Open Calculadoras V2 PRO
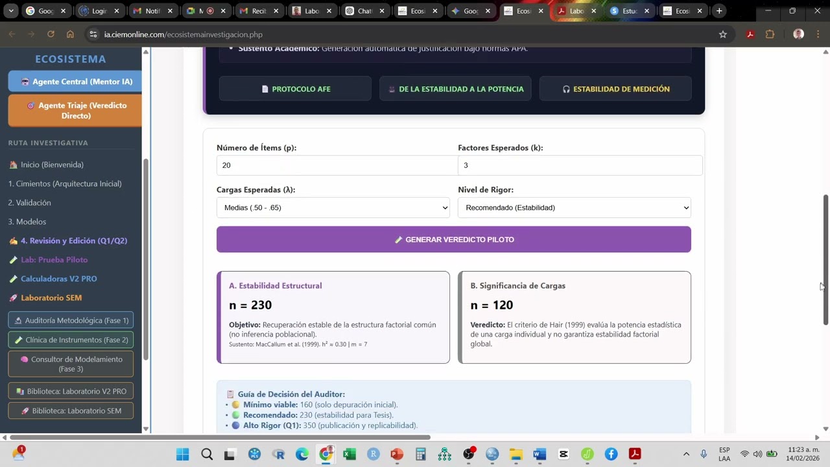 point(53,279)
